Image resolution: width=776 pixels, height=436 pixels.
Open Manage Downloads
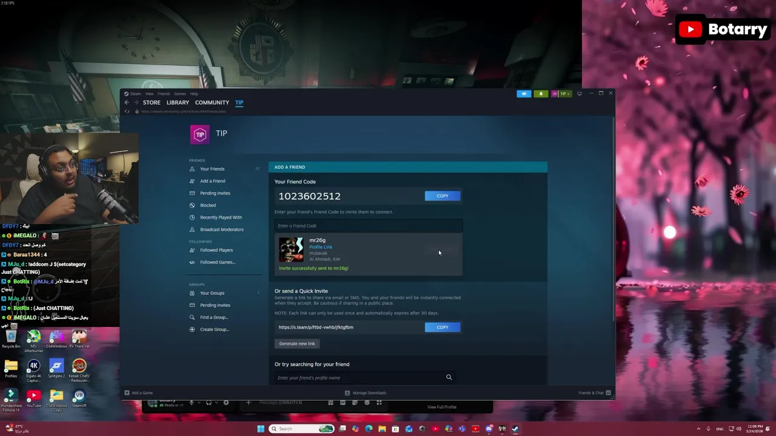(x=365, y=393)
